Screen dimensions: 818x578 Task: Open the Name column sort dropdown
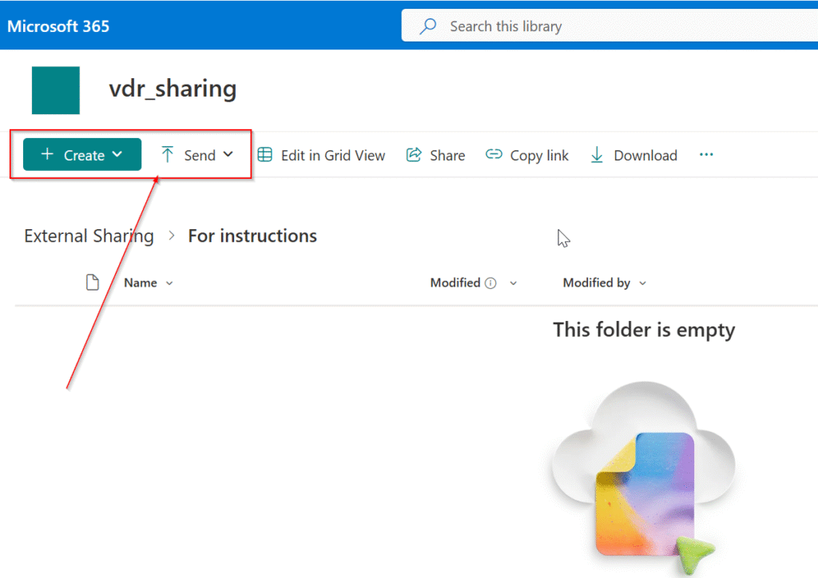169,283
